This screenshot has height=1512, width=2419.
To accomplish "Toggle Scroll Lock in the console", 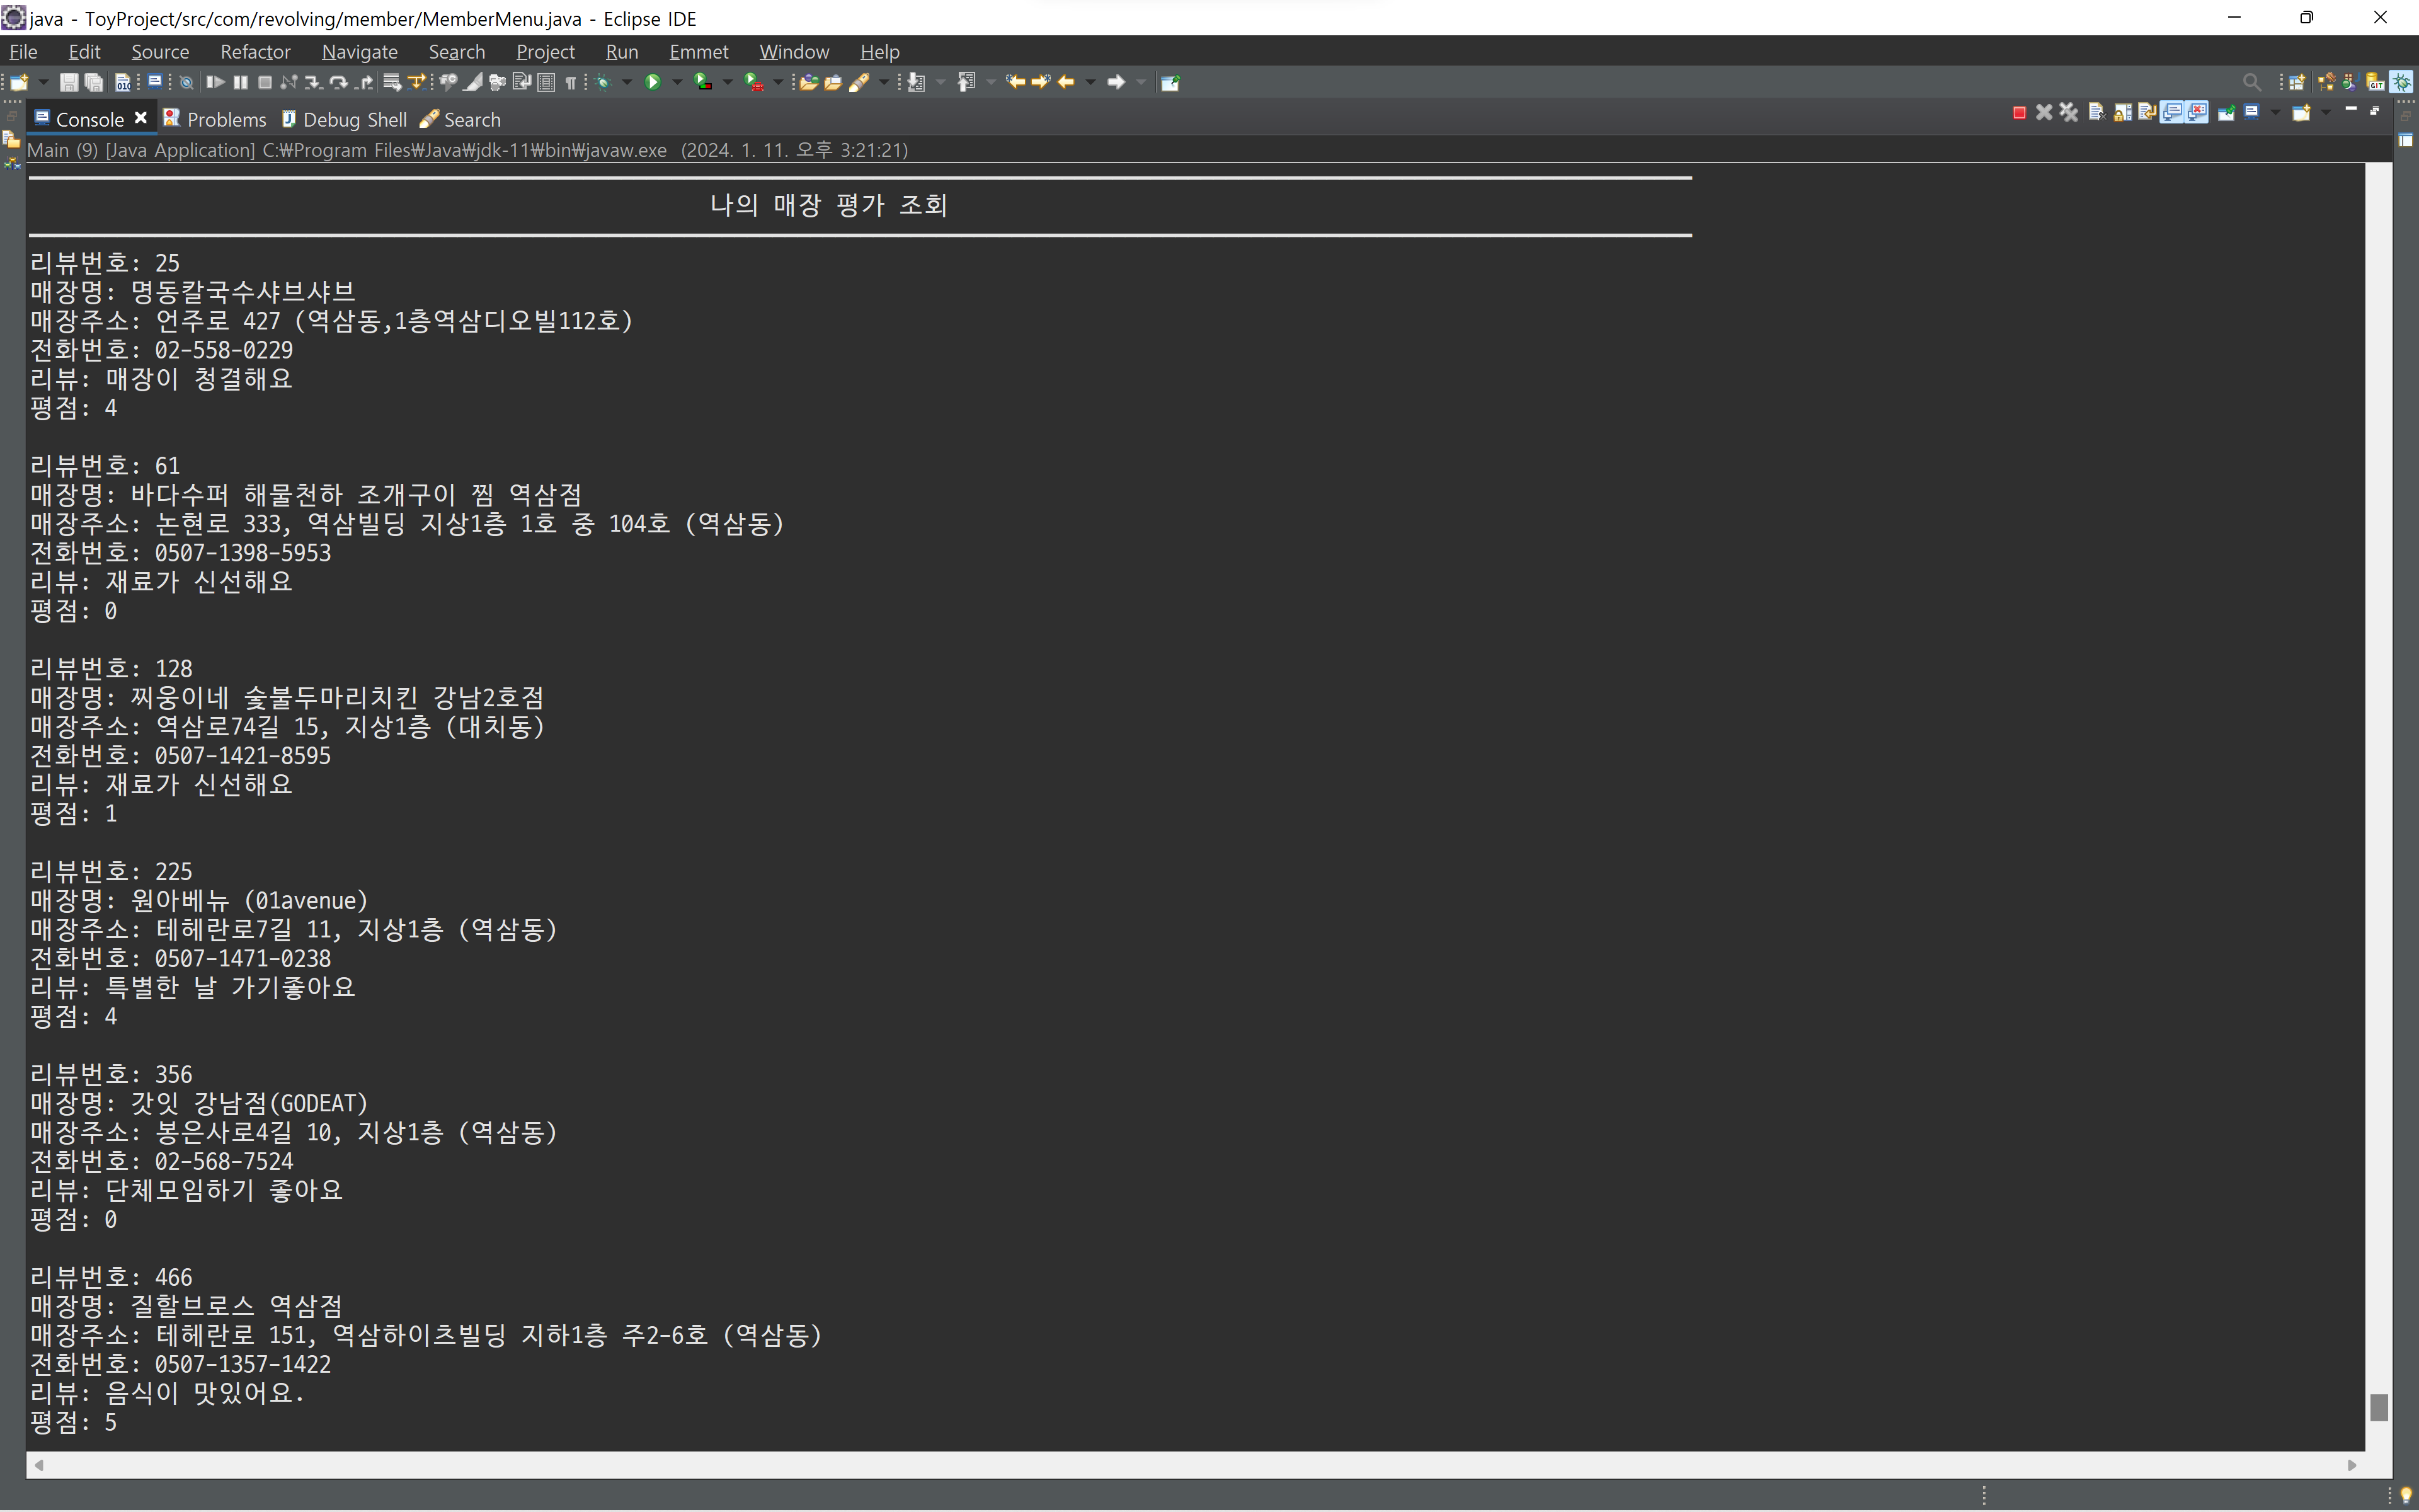I will tap(2123, 112).
